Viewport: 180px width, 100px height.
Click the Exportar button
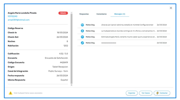[x=132, y=93]
